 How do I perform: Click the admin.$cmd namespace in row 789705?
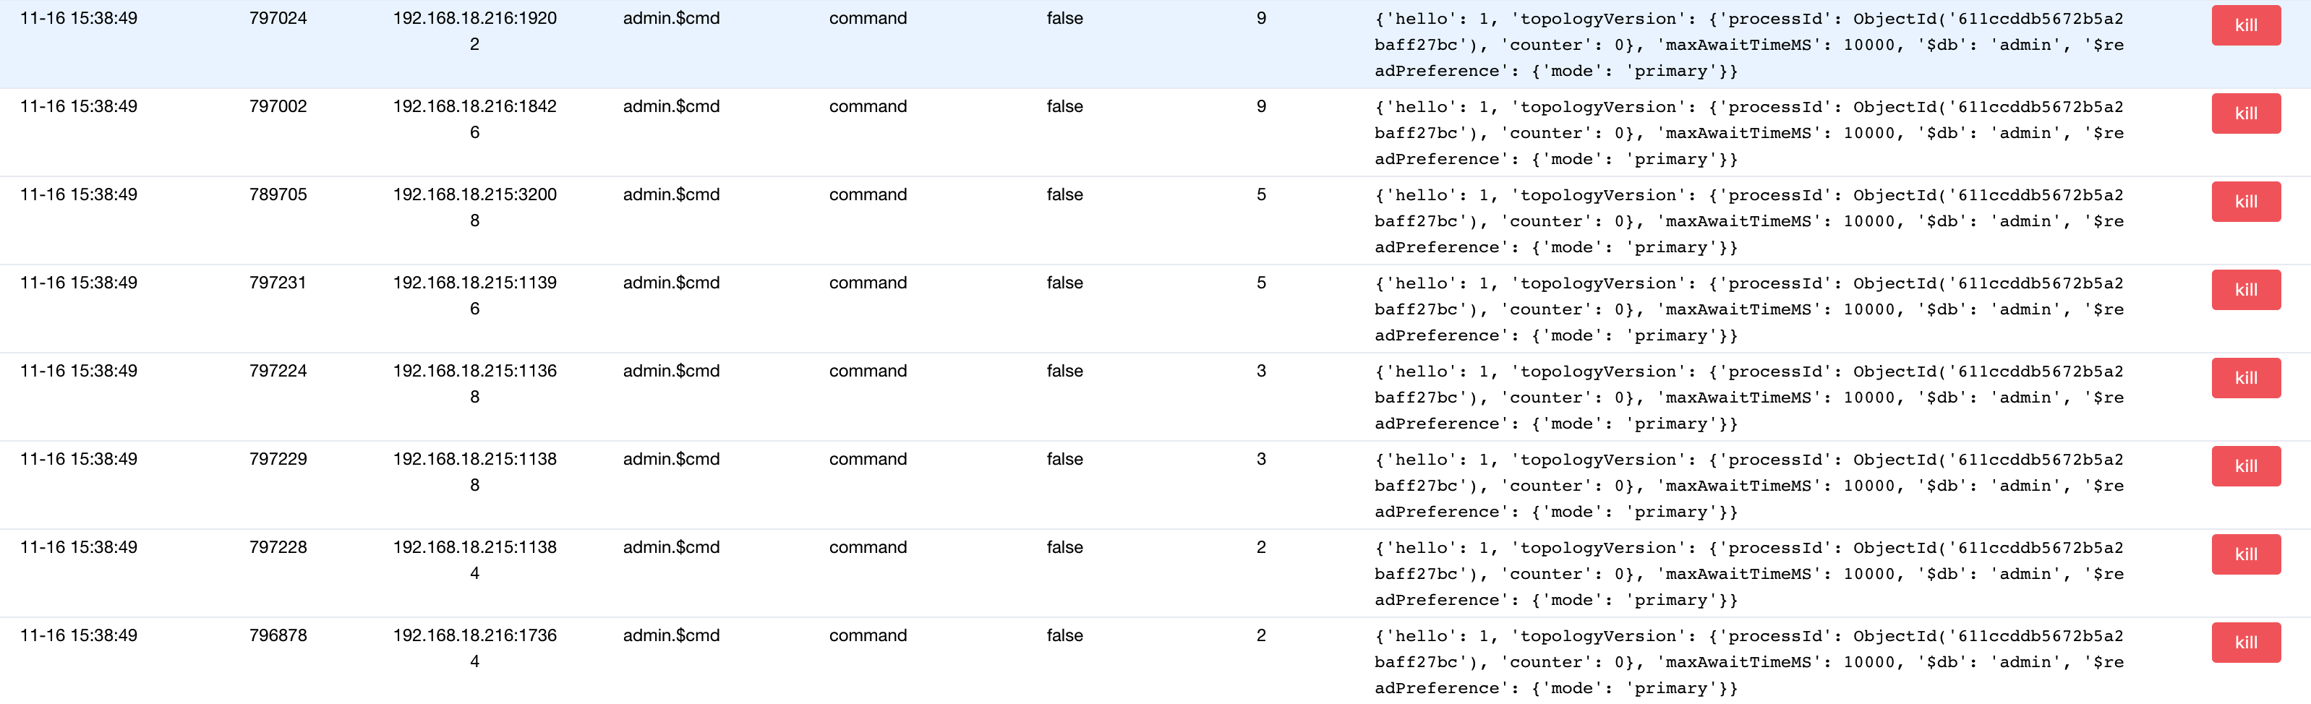pos(671,194)
